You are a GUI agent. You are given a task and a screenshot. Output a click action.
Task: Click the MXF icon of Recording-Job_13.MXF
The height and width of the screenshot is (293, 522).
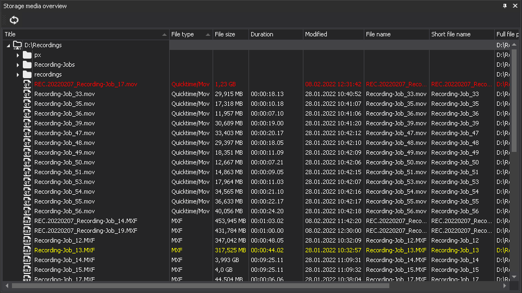pyautogui.click(x=27, y=250)
